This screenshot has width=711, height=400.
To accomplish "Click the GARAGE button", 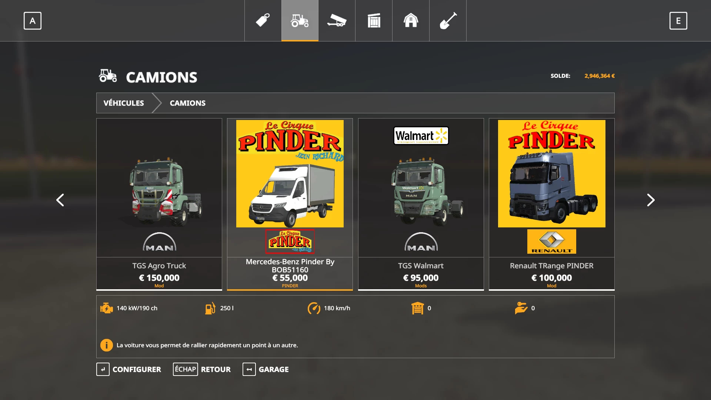I will point(266,369).
